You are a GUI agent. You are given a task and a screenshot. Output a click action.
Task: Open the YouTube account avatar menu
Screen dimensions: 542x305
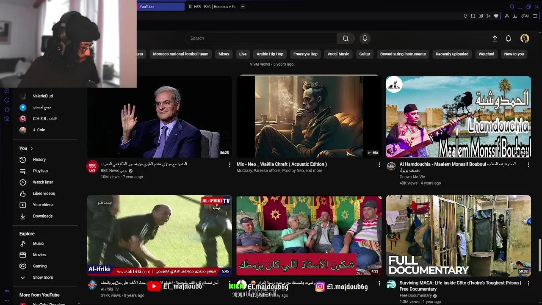click(x=525, y=38)
